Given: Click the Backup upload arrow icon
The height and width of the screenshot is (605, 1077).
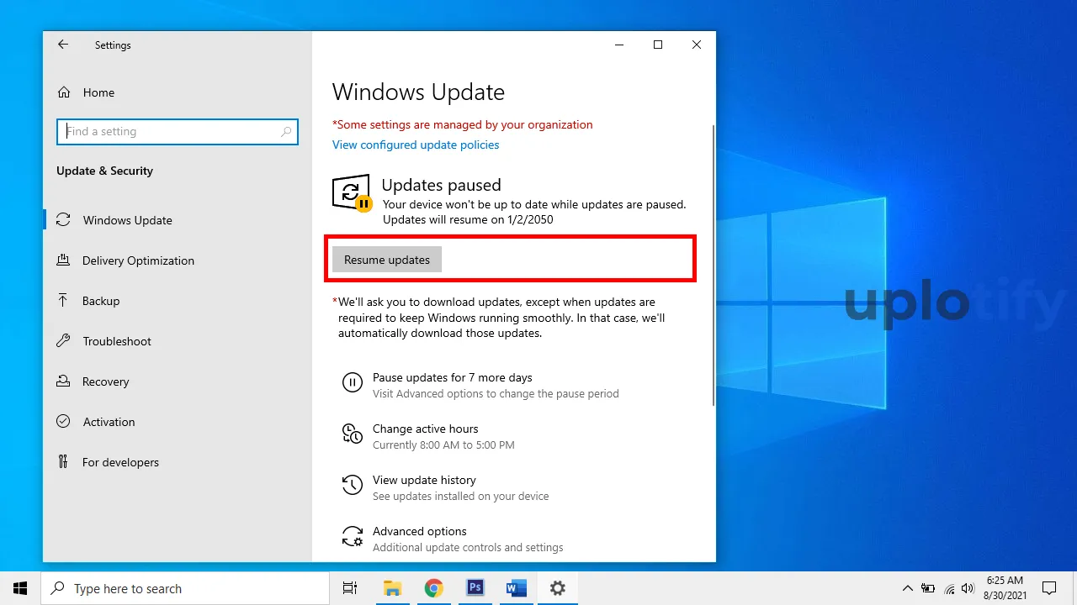Looking at the screenshot, I should (x=63, y=301).
